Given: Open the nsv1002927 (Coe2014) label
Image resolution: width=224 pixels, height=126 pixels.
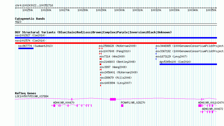Looking at the screenshot, I should click(30, 35).
